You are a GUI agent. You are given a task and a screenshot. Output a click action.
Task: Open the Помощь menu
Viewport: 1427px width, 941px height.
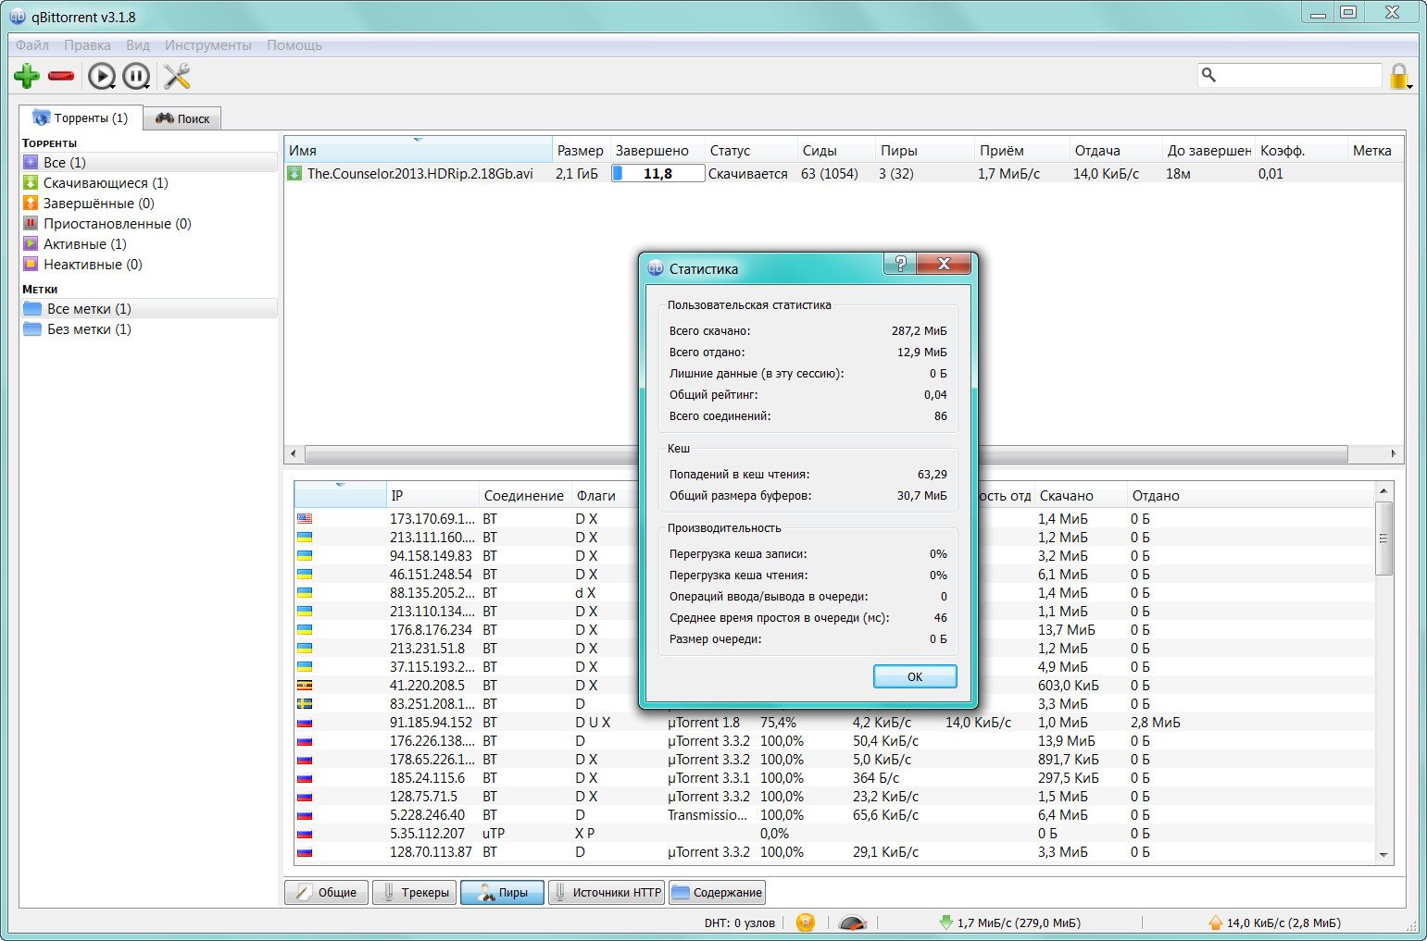click(294, 44)
